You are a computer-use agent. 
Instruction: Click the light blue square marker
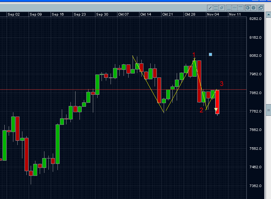210,55
